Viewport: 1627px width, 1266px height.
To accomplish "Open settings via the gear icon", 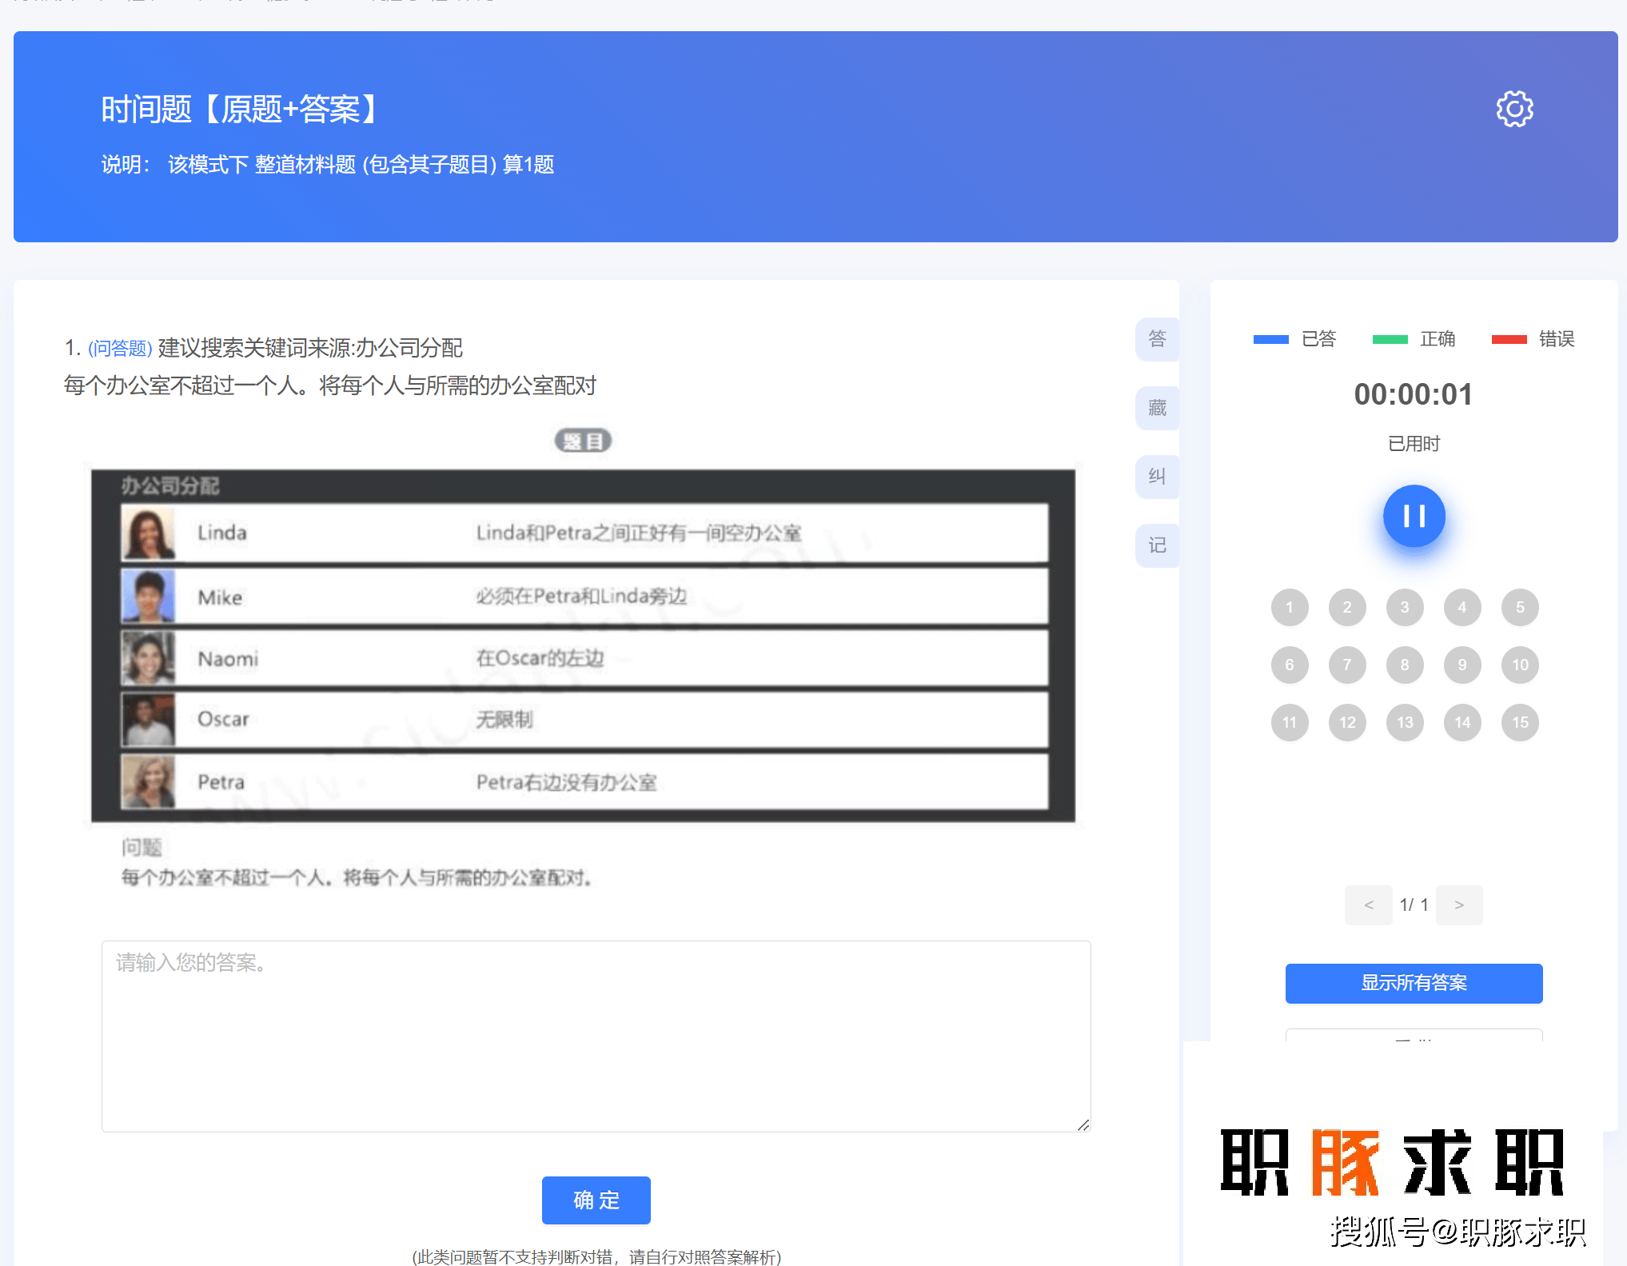I will coord(1514,109).
